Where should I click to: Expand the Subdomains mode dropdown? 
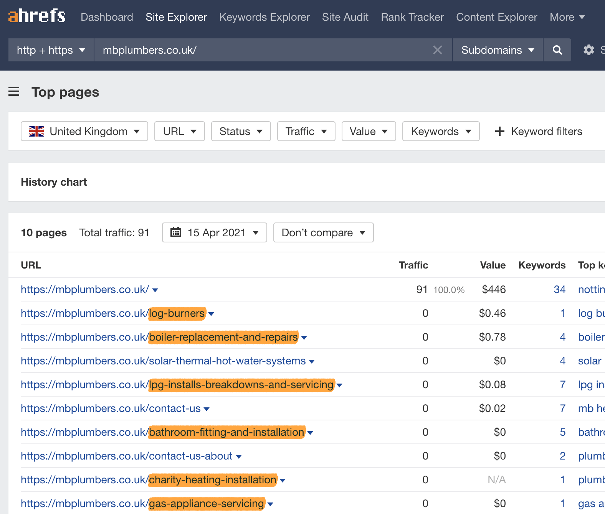coord(498,50)
